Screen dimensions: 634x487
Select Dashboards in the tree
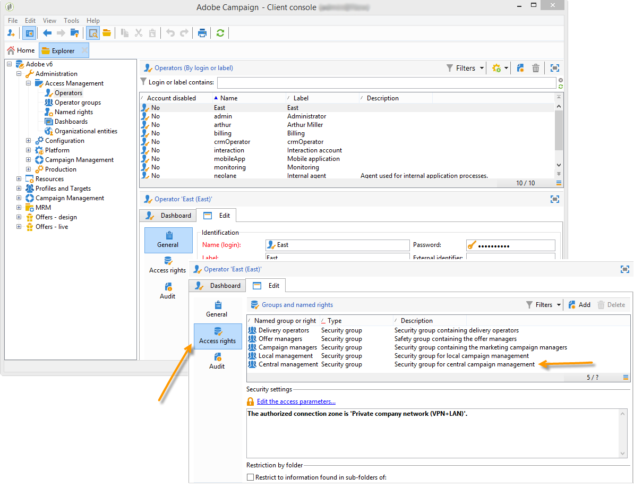pos(71,122)
